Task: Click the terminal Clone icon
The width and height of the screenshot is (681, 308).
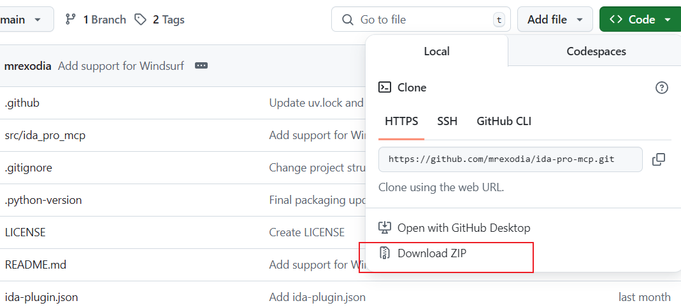Action: click(x=385, y=88)
